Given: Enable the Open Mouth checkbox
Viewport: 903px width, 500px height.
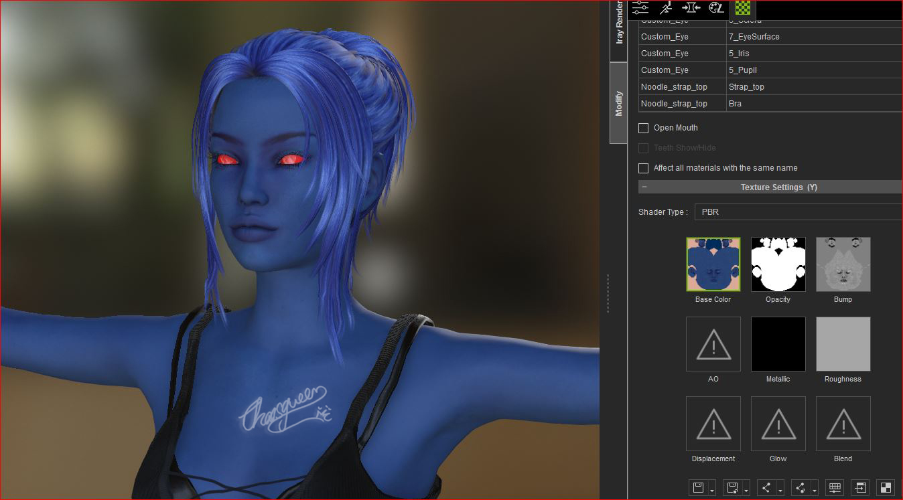Looking at the screenshot, I should click(x=643, y=128).
